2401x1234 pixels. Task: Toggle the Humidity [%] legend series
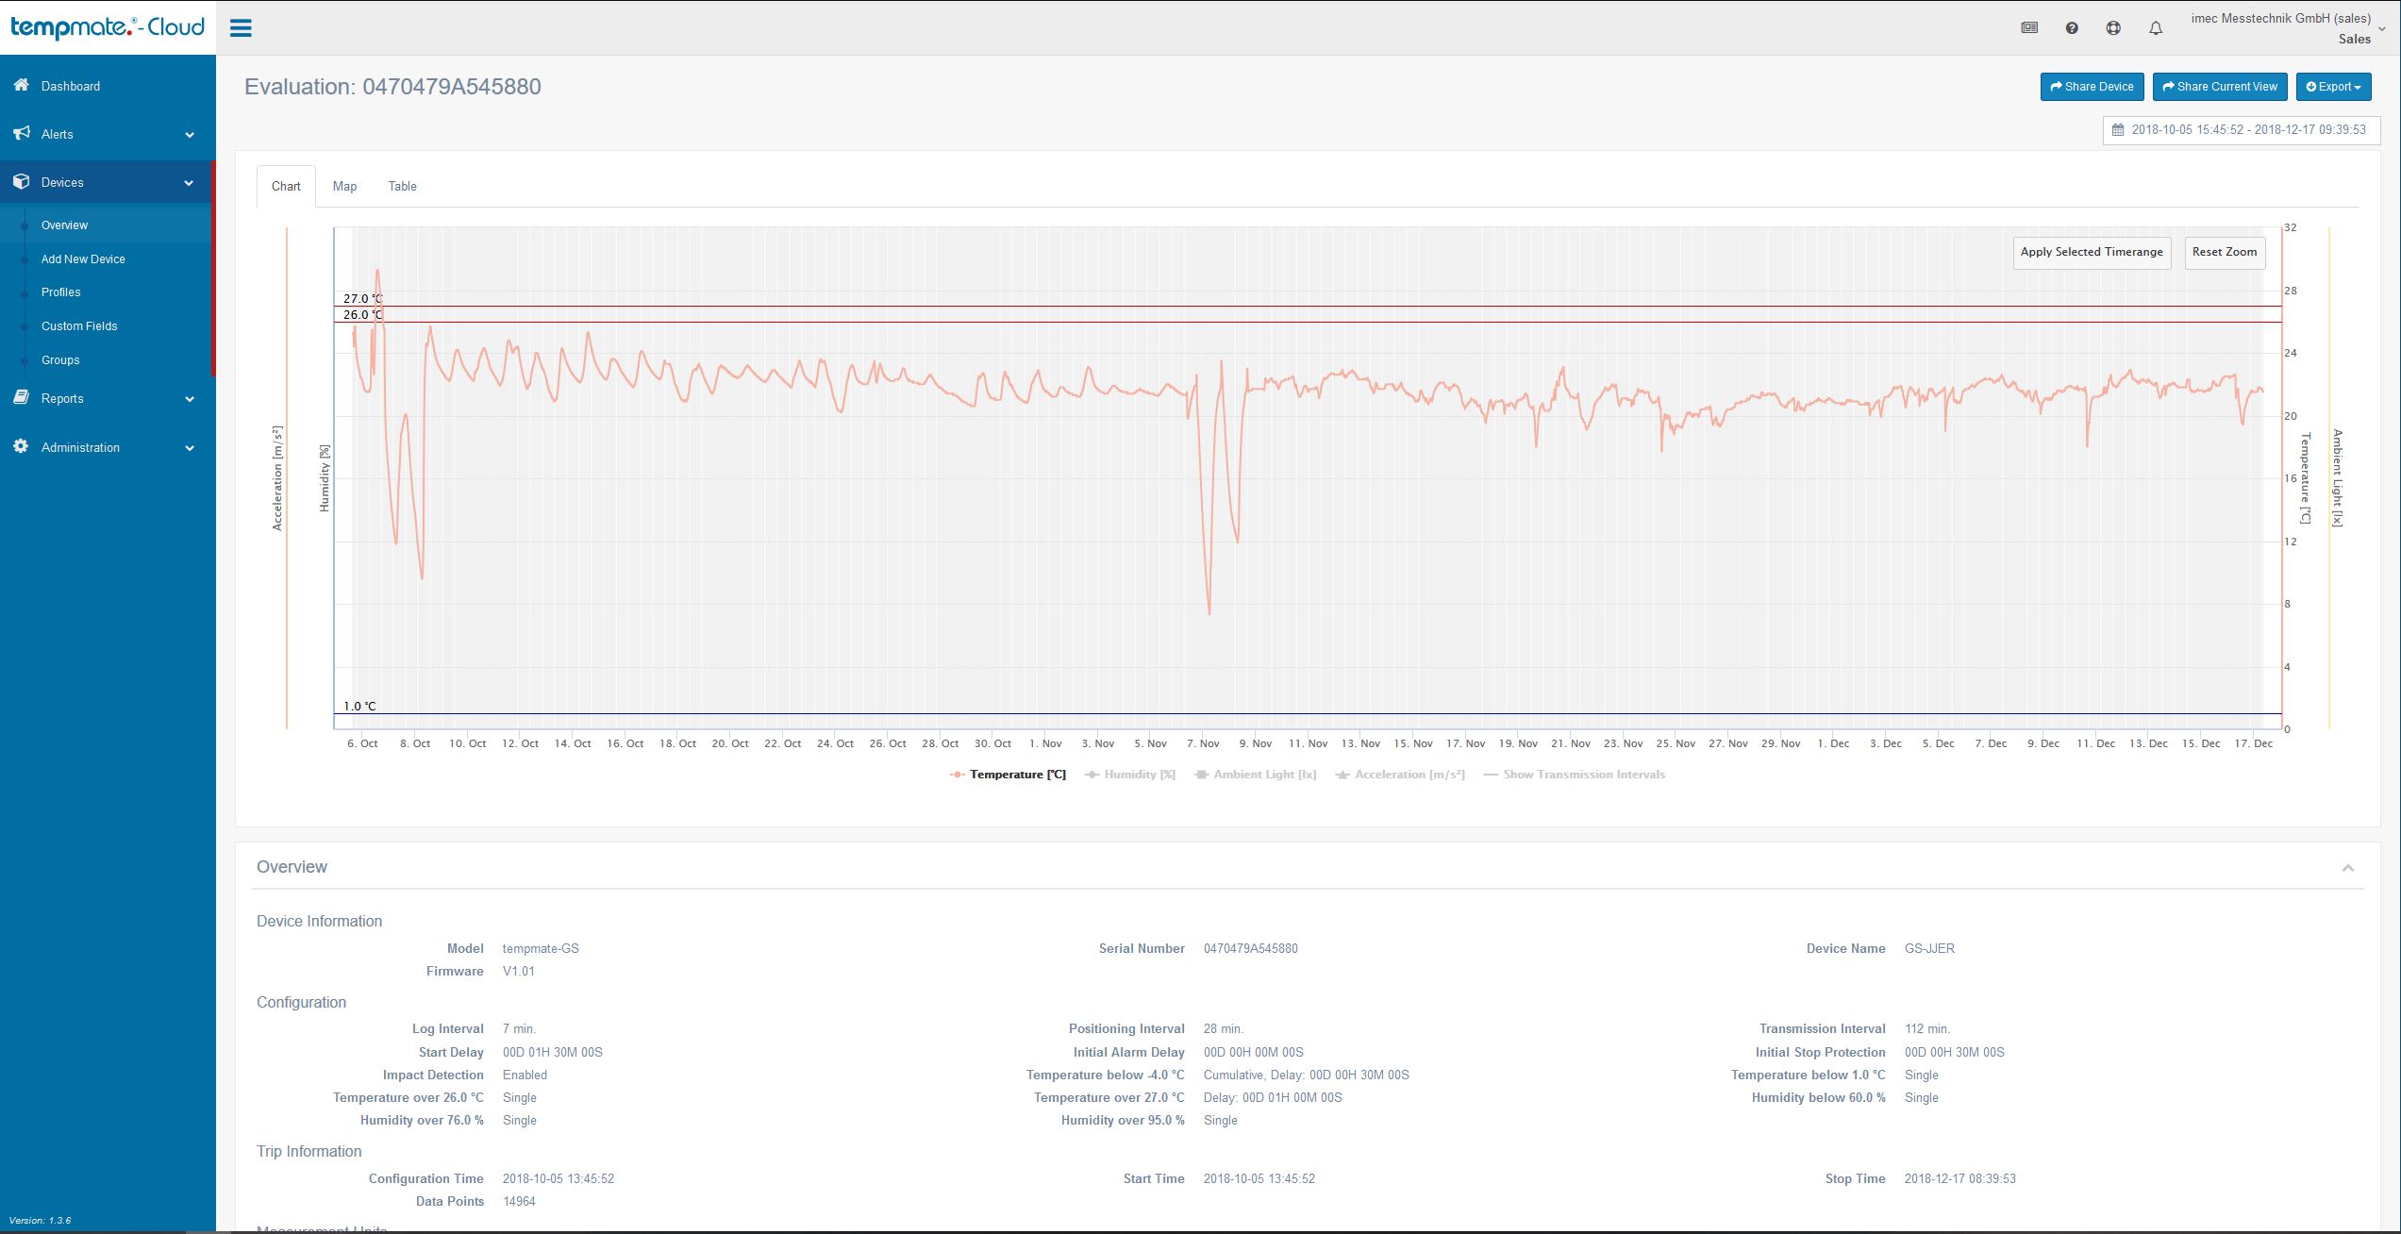[x=1130, y=775]
